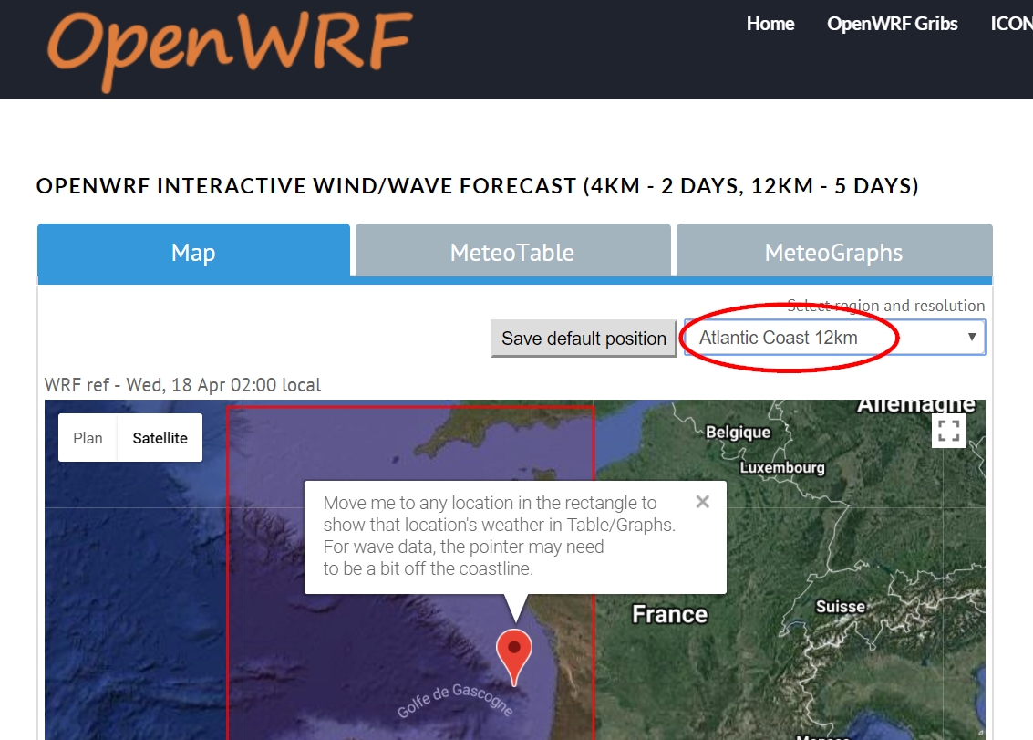Click the Luxembourg label on the map
Screen dimensions: 1033x740
[781, 467]
